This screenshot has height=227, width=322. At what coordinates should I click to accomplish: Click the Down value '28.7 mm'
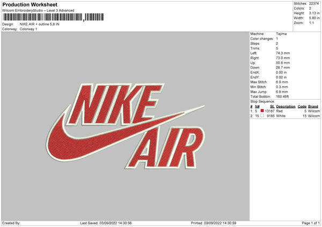[283, 67]
